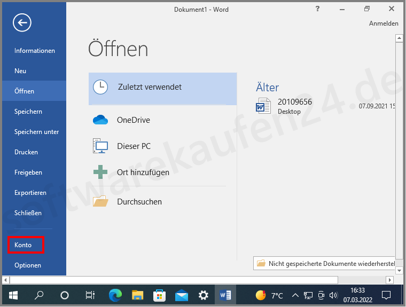Screen dimensions: 406x307
Task: Open the Konto page
Action: (x=24, y=245)
